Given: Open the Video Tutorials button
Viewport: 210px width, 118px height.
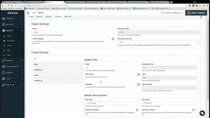Looking at the screenshot, I should pos(196,13).
